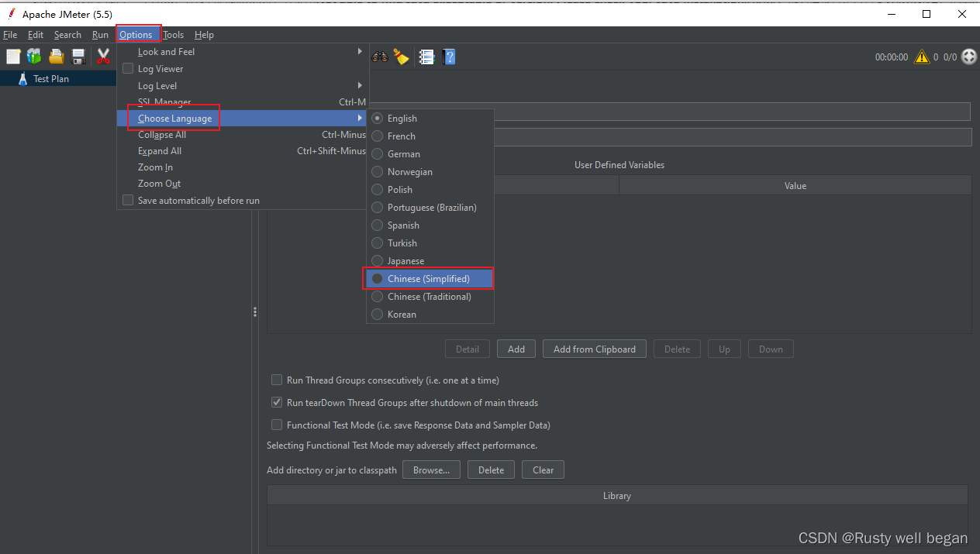Click the Detail button

click(x=468, y=349)
